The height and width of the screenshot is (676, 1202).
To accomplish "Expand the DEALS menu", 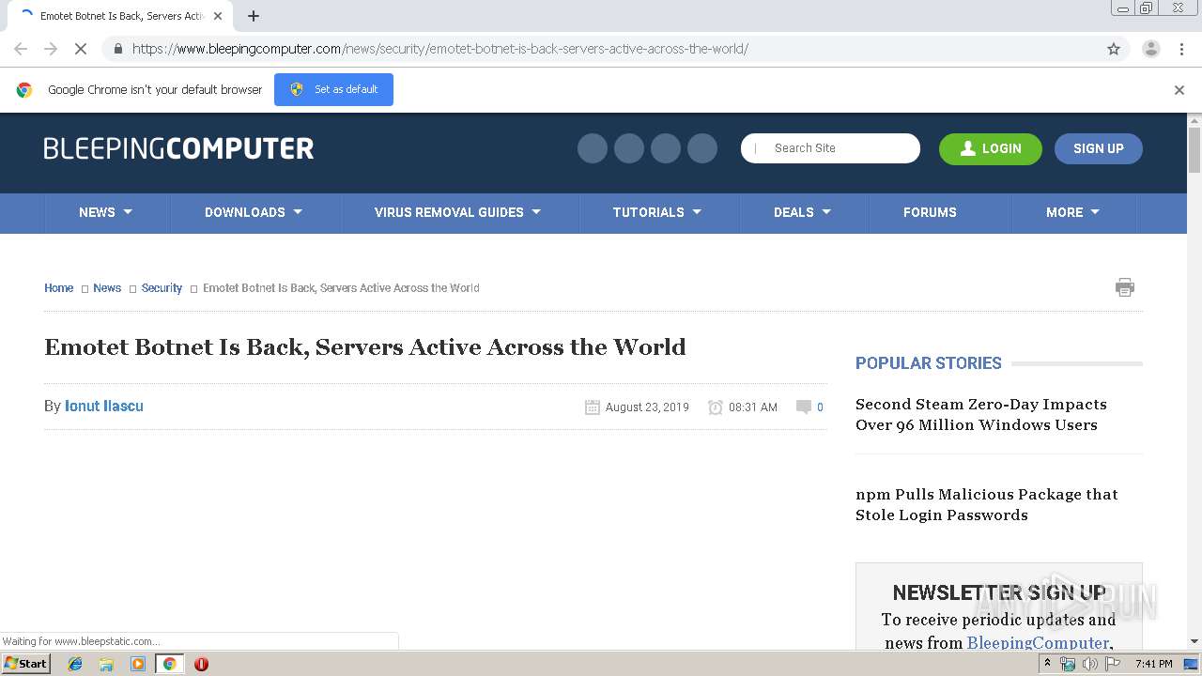I will 803,212.
